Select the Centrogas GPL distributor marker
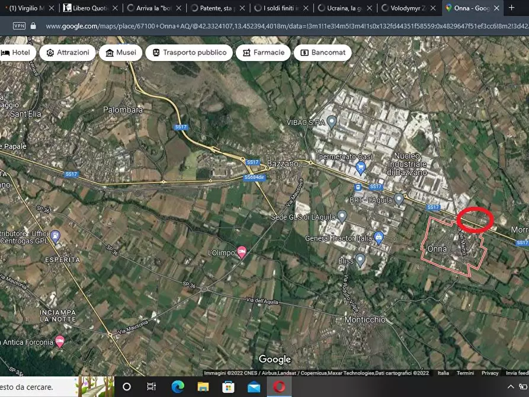Screen dimensions: 529x397 click(x=54, y=235)
